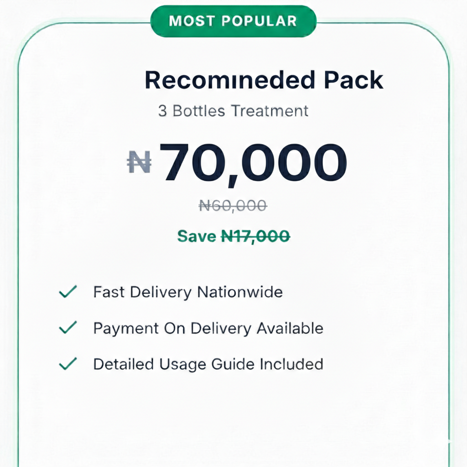Select the checkmark beside Detailed Usage Guide

point(68,364)
